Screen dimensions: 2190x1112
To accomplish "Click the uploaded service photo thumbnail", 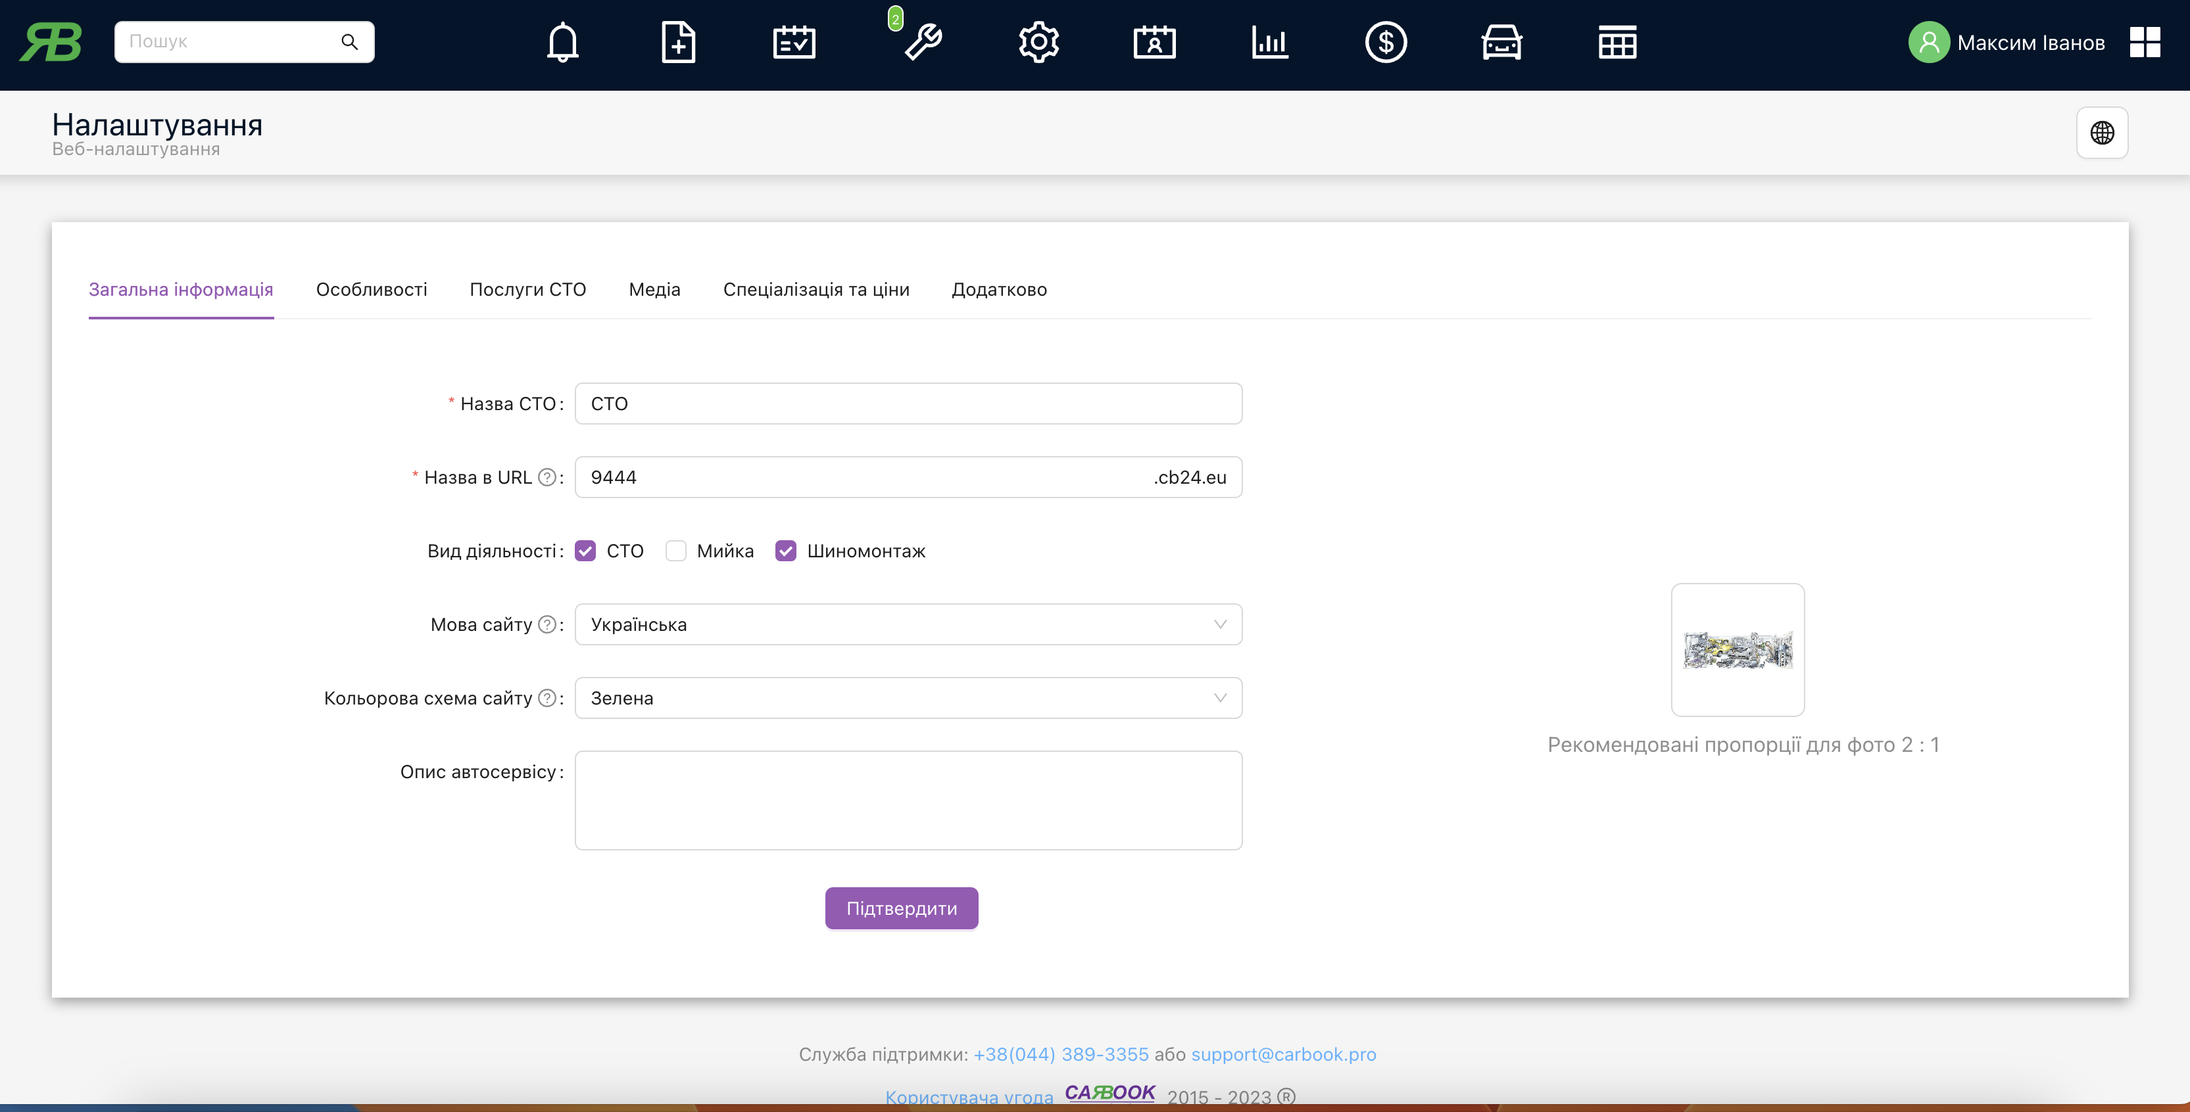I will [x=1737, y=650].
